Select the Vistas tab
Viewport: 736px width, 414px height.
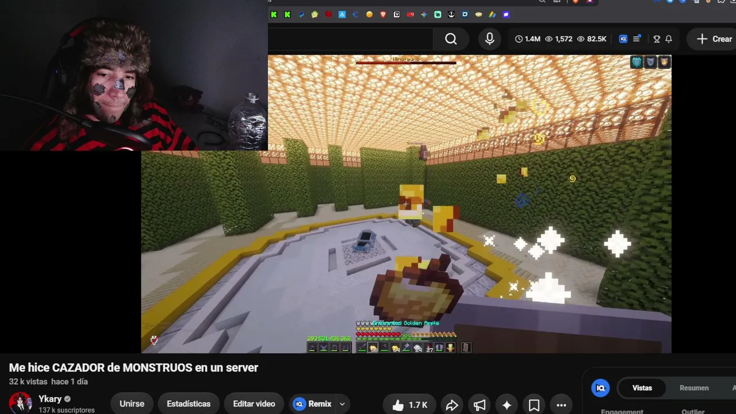coord(642,388)
